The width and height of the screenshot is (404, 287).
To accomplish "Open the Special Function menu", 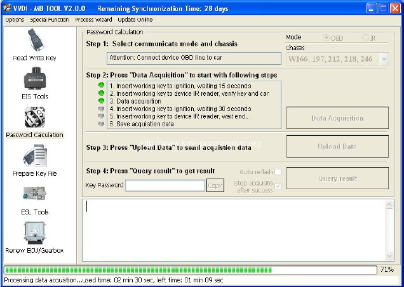I will (x=50, y=20).
